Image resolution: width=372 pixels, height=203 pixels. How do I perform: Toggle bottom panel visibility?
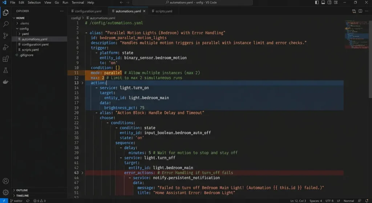pyautogui.click(x=323, y=3)
